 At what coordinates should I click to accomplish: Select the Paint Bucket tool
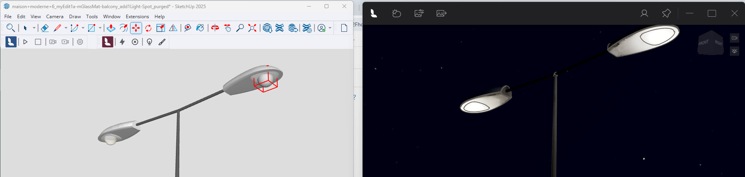200,28
